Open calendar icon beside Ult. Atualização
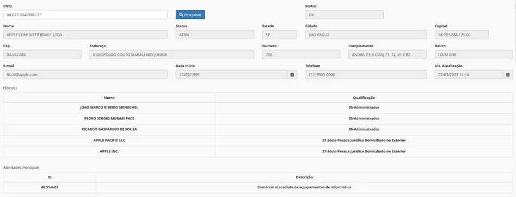516x197 pixels. click(508, 74)
